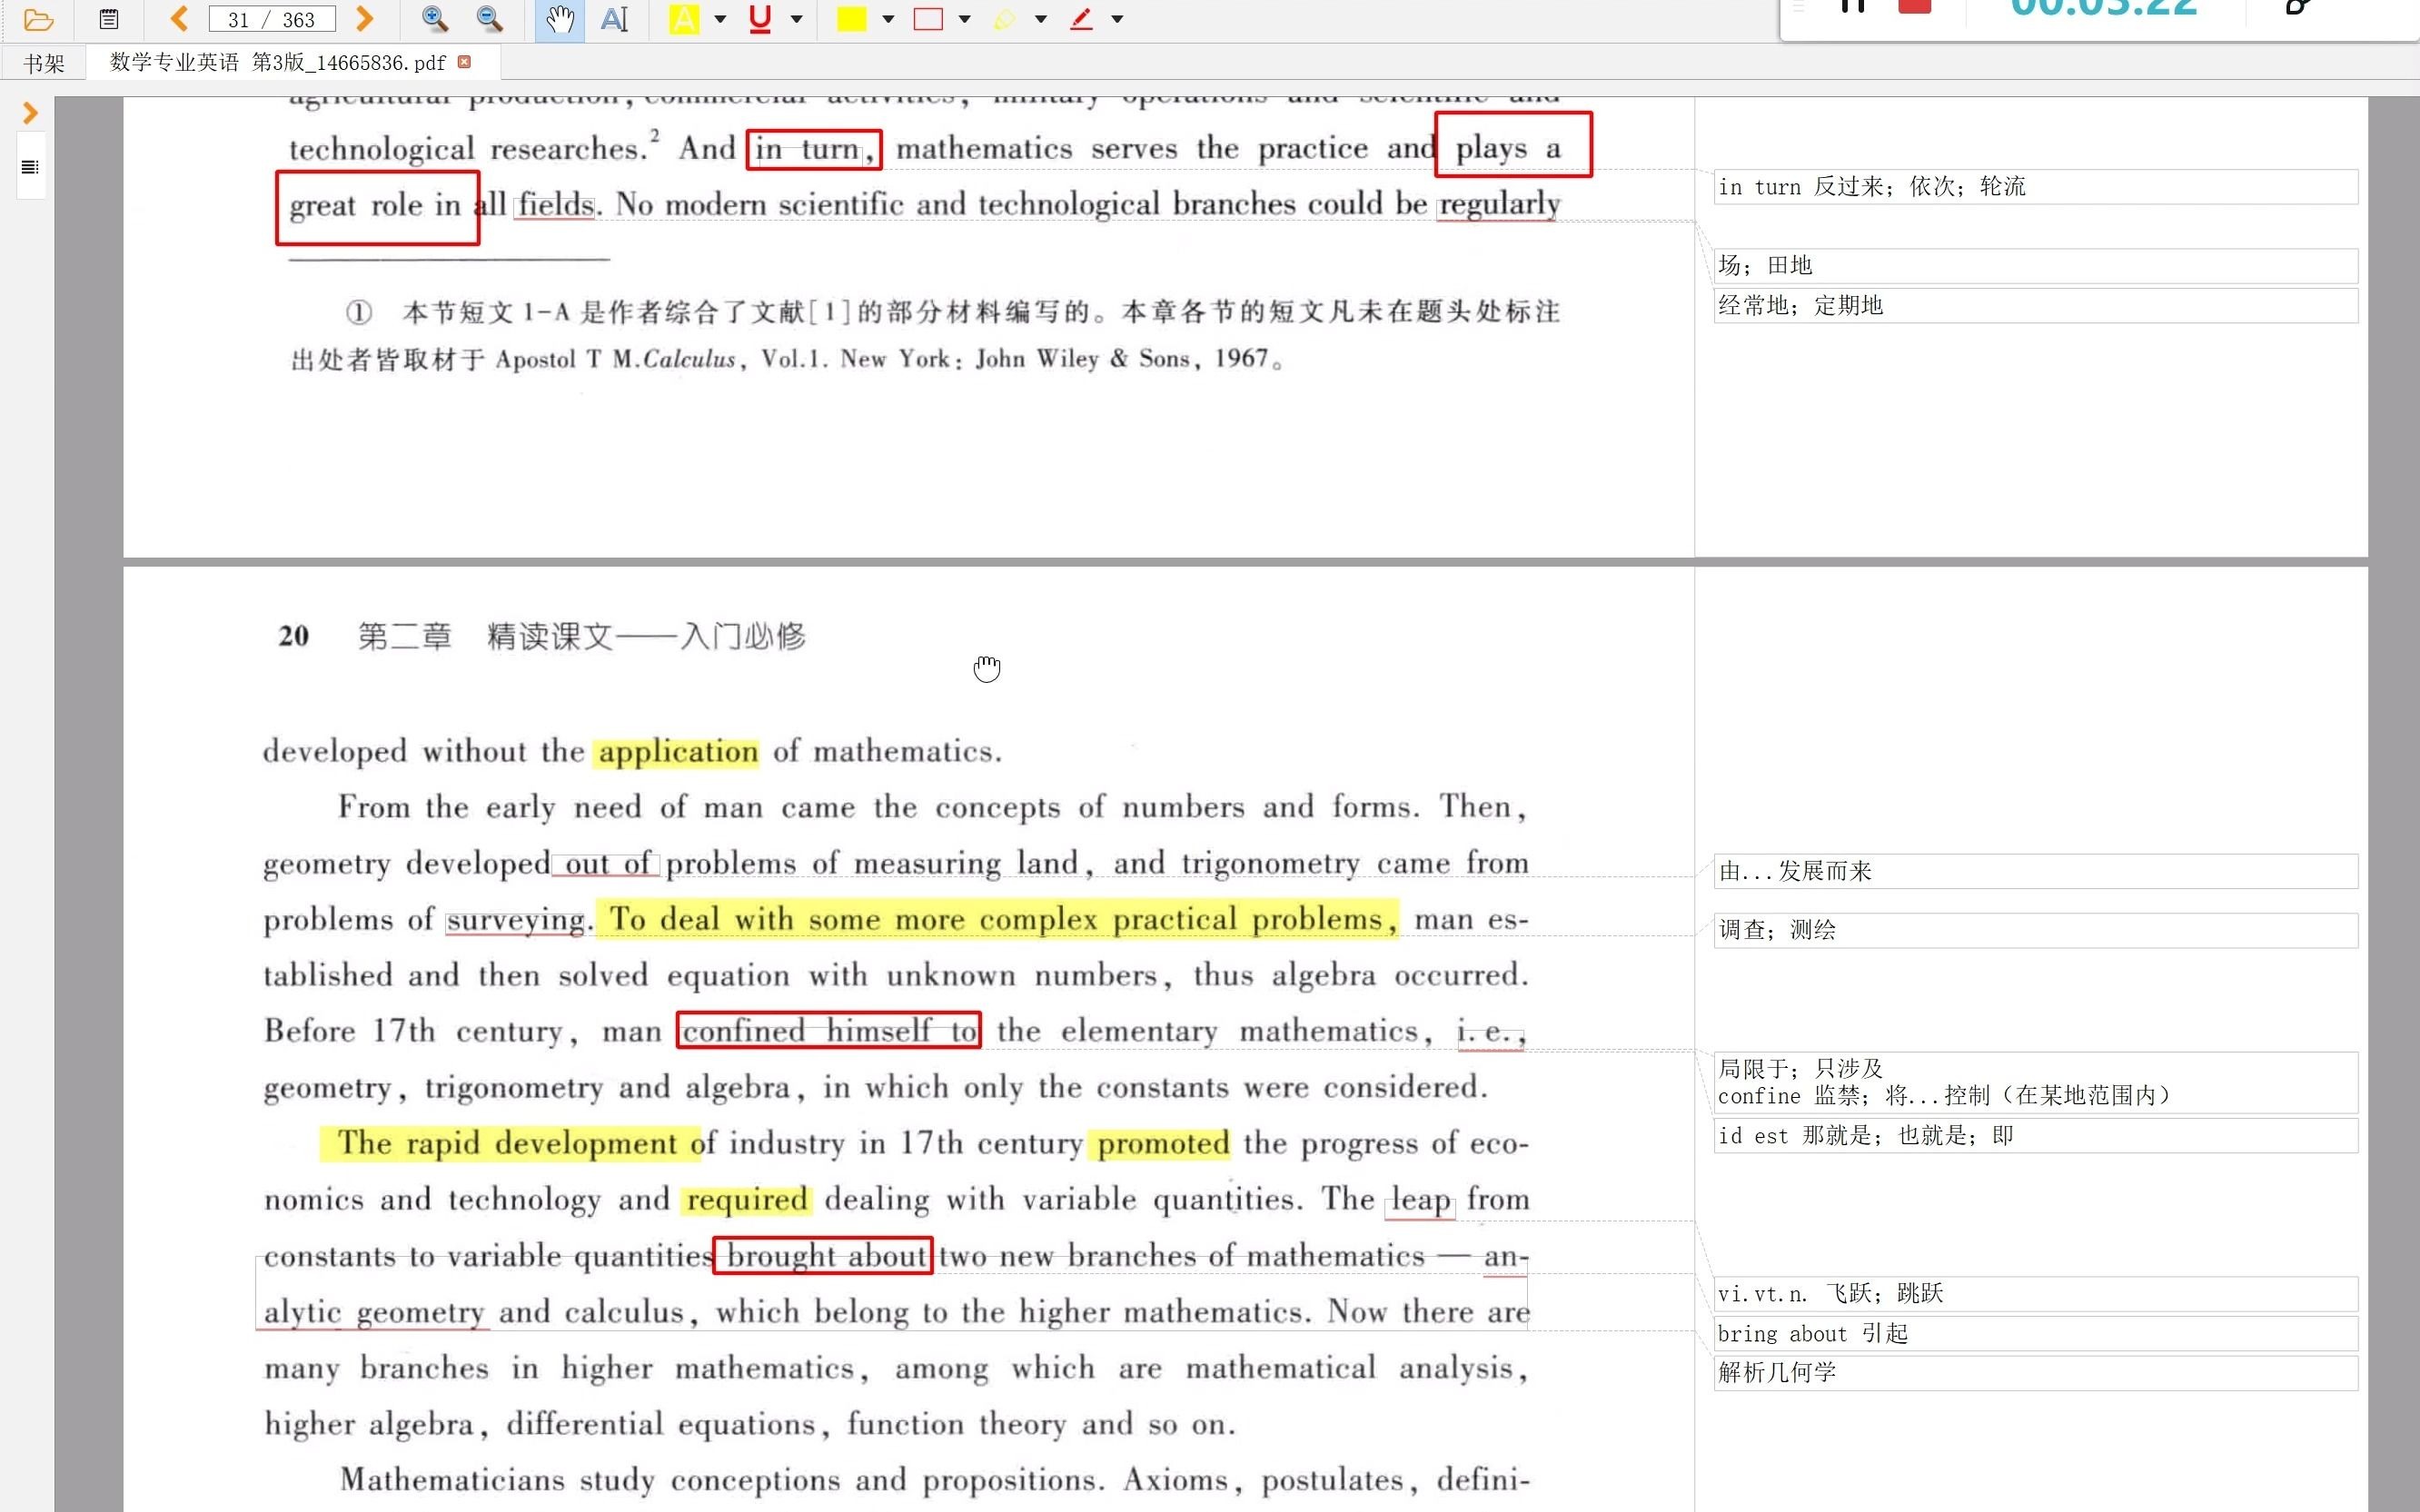Select the '由...发展而来' margin note
This screenshot has height=1512, width=2420.
(2035, 871)
